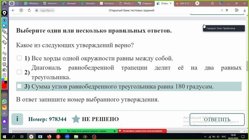
Task: Select the line drawing tool
Action: pos(4,37)
